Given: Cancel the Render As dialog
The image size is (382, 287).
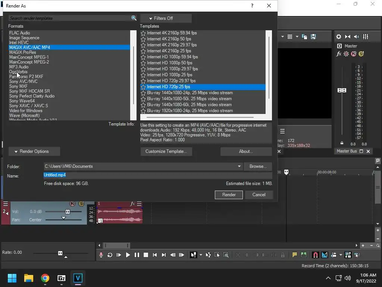Looking at the screenshot, I should 259,194.
